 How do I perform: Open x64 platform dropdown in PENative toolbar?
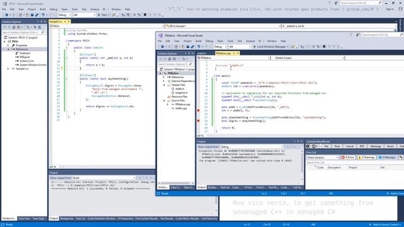coord(240,47)
